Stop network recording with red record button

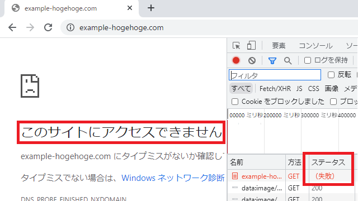236,60
